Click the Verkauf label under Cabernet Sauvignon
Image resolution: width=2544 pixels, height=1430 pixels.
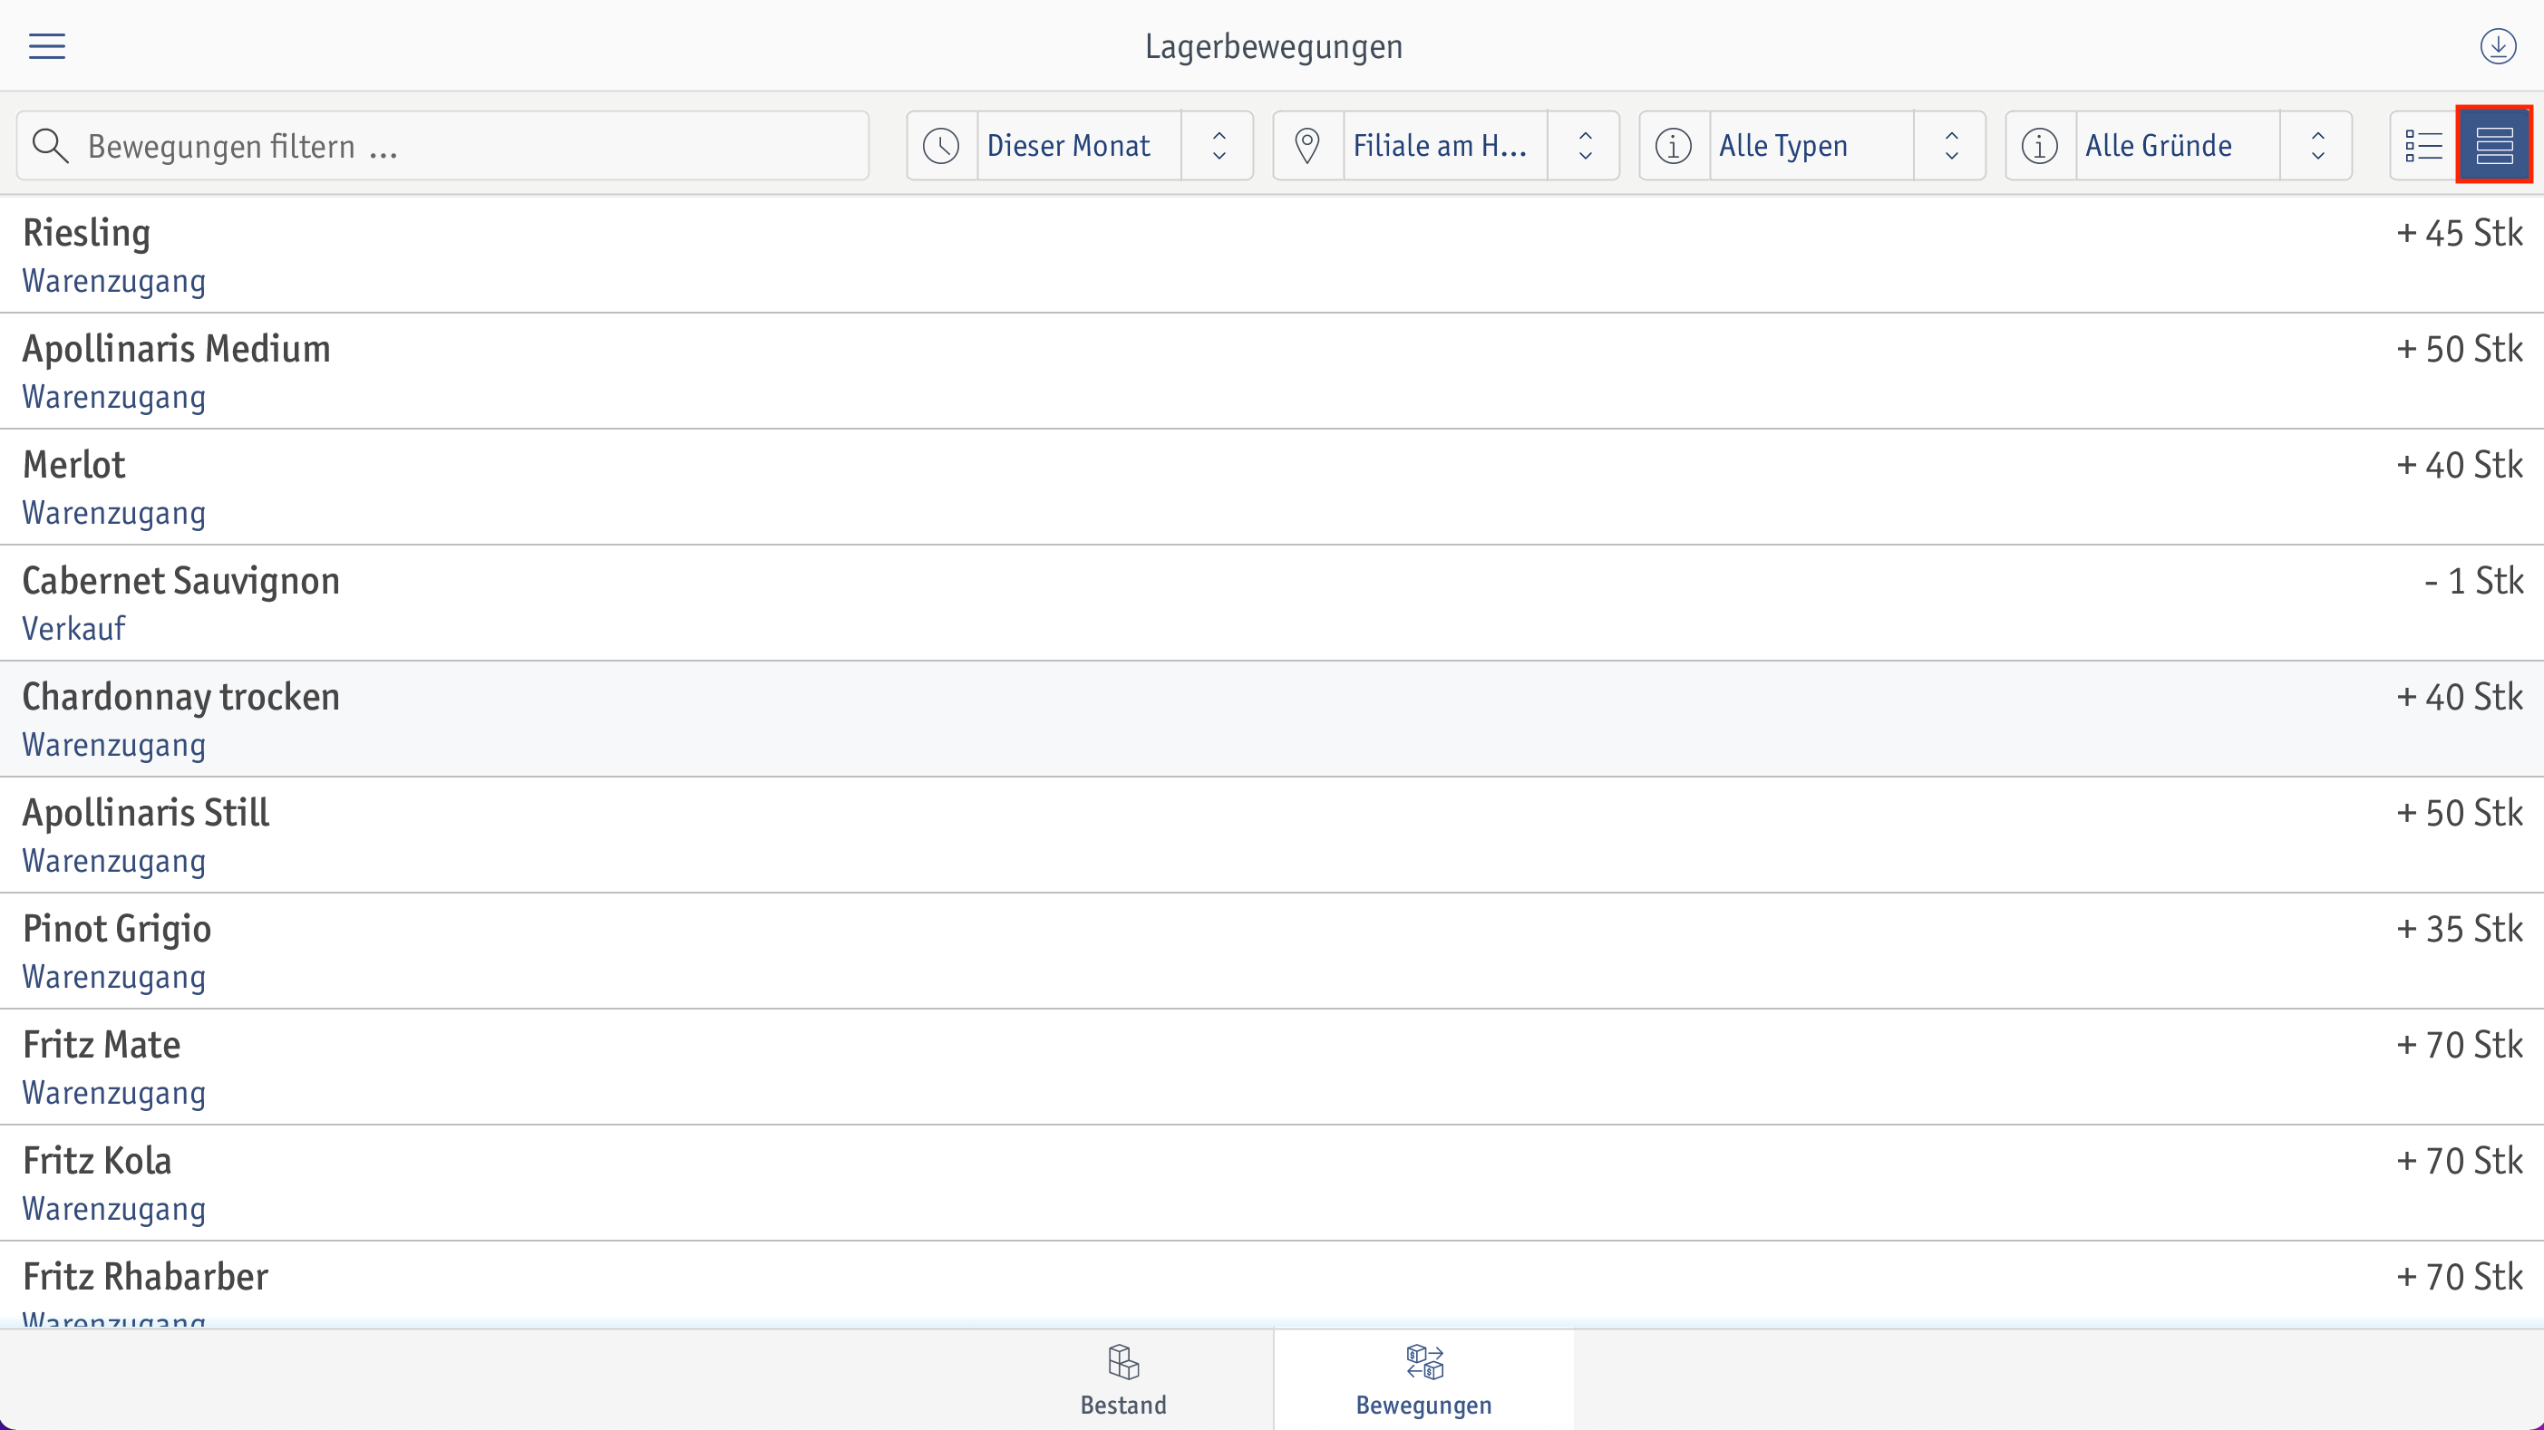pos(74,629)
